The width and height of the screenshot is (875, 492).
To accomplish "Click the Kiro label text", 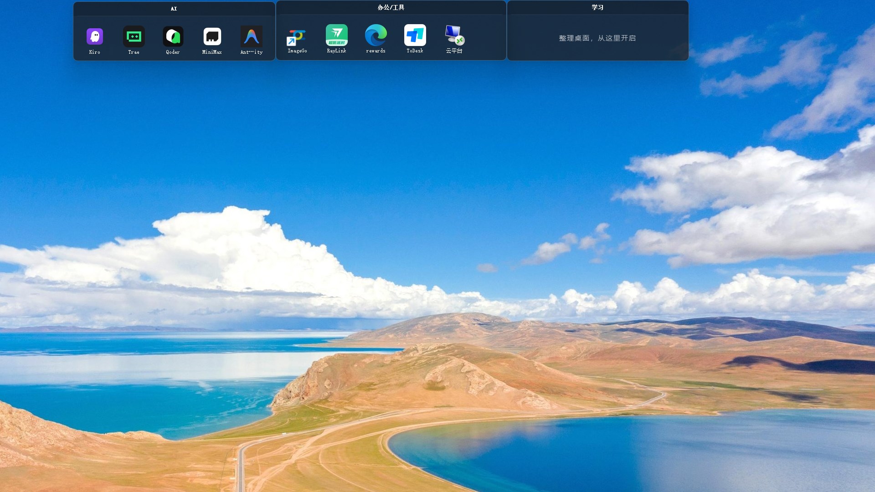I will (x=95, y=52).
